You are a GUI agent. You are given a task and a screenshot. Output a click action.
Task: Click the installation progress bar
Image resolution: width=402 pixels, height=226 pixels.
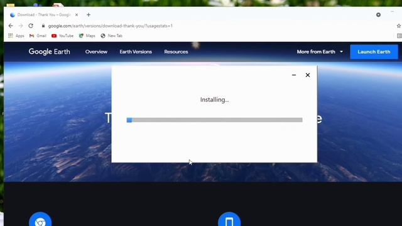215,120
